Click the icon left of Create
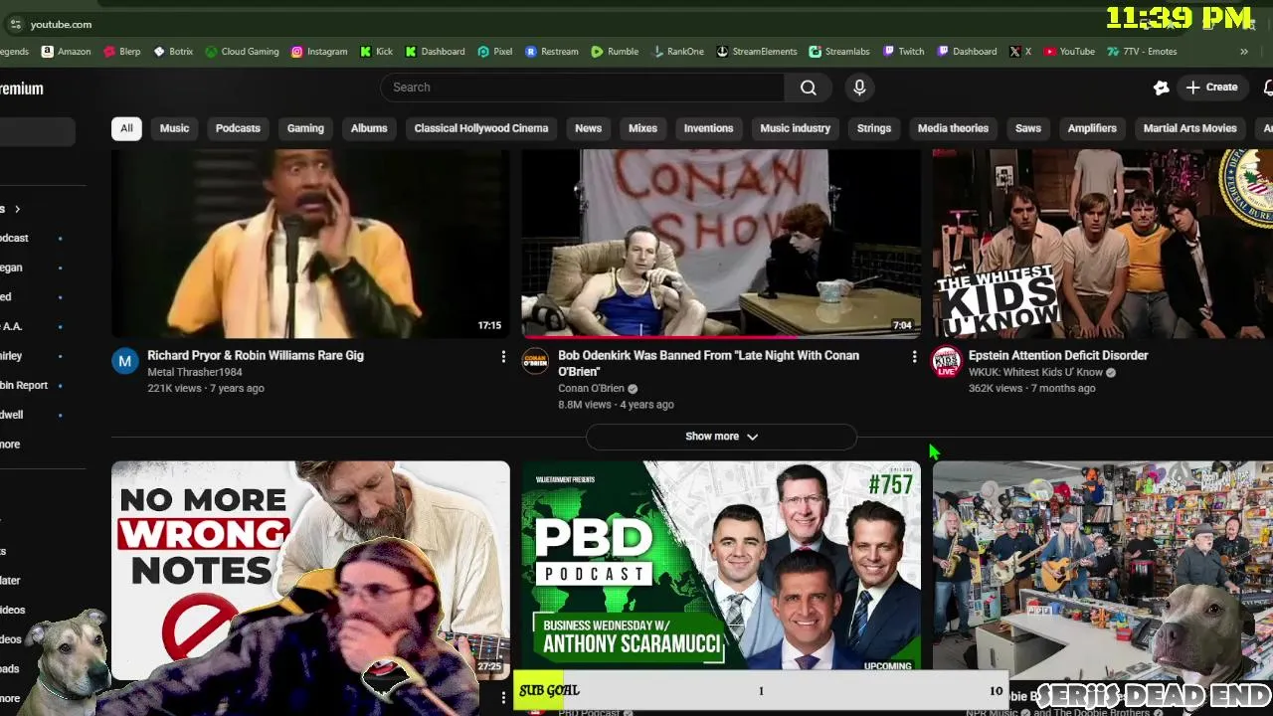 [x=1161, y=88]
